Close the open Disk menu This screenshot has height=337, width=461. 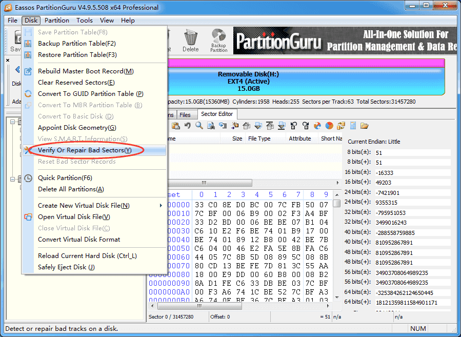(31, 21)
